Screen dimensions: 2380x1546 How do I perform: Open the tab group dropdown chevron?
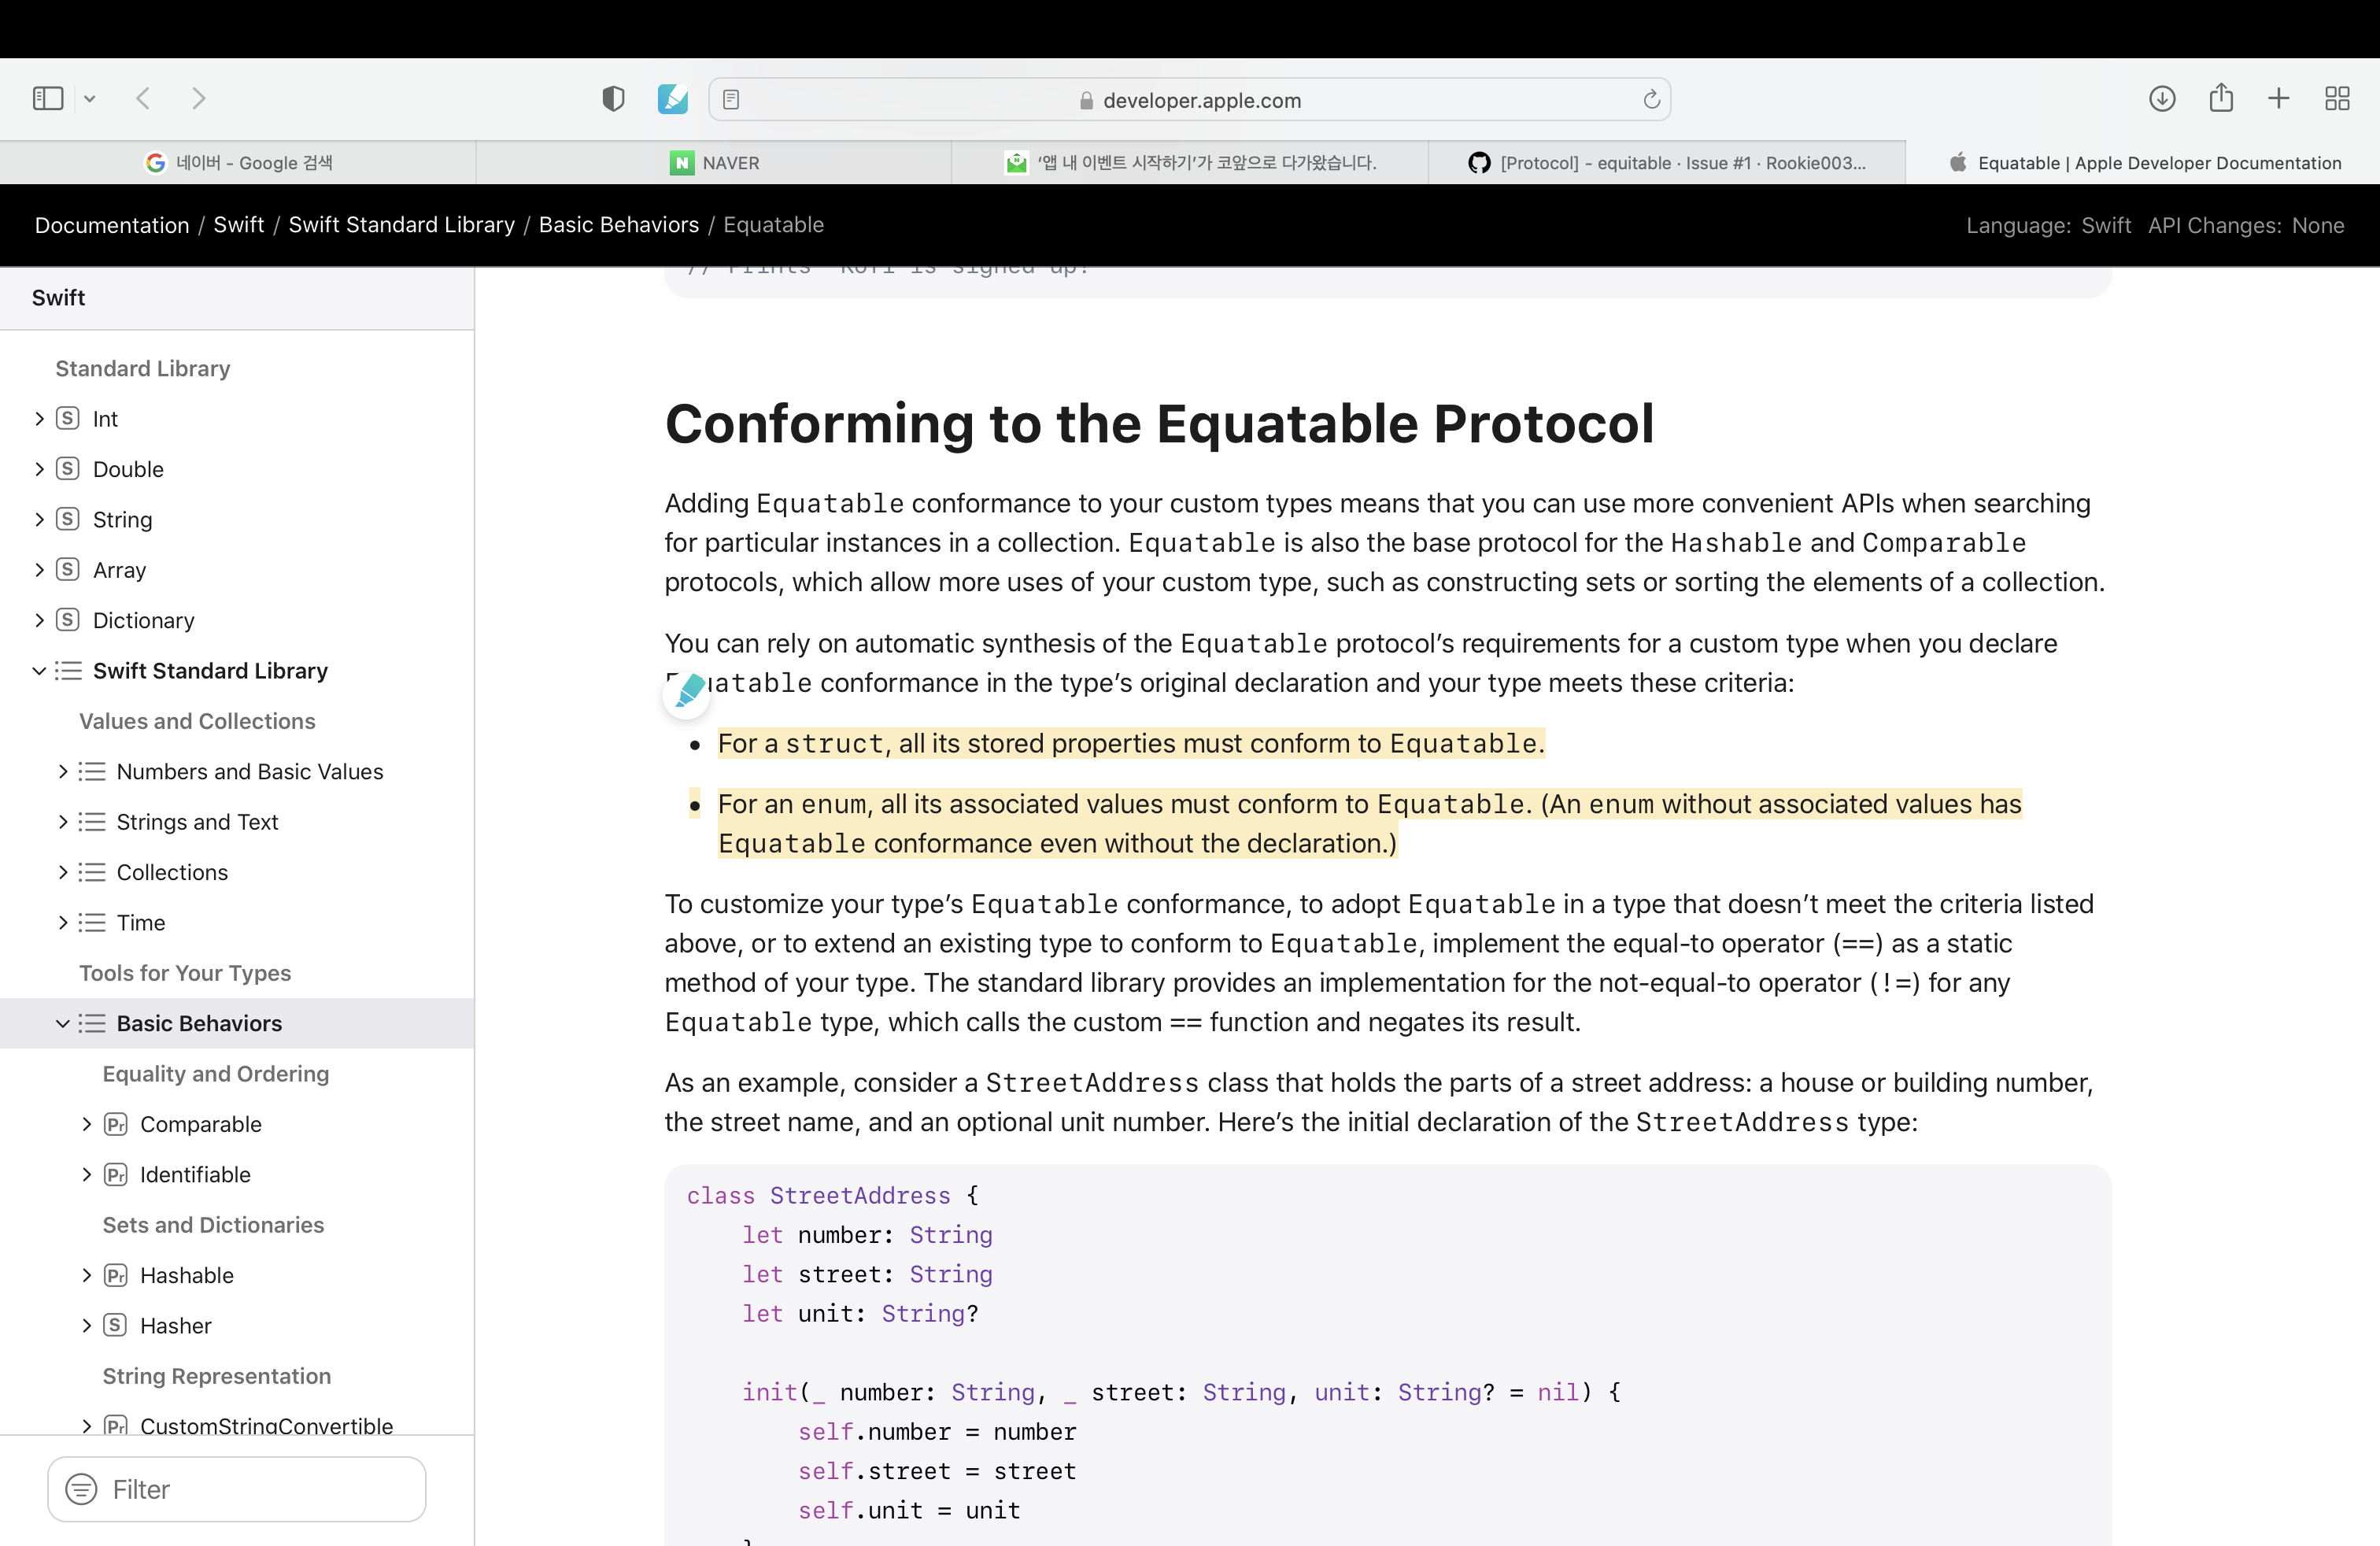point(90,98)
